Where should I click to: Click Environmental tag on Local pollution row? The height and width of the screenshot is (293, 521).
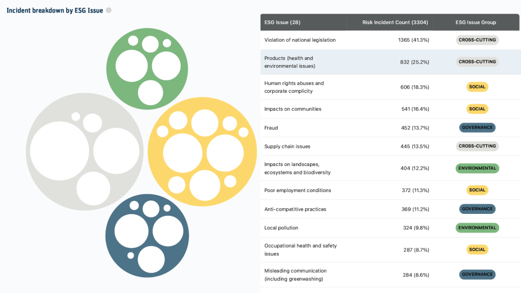(477, 228)
